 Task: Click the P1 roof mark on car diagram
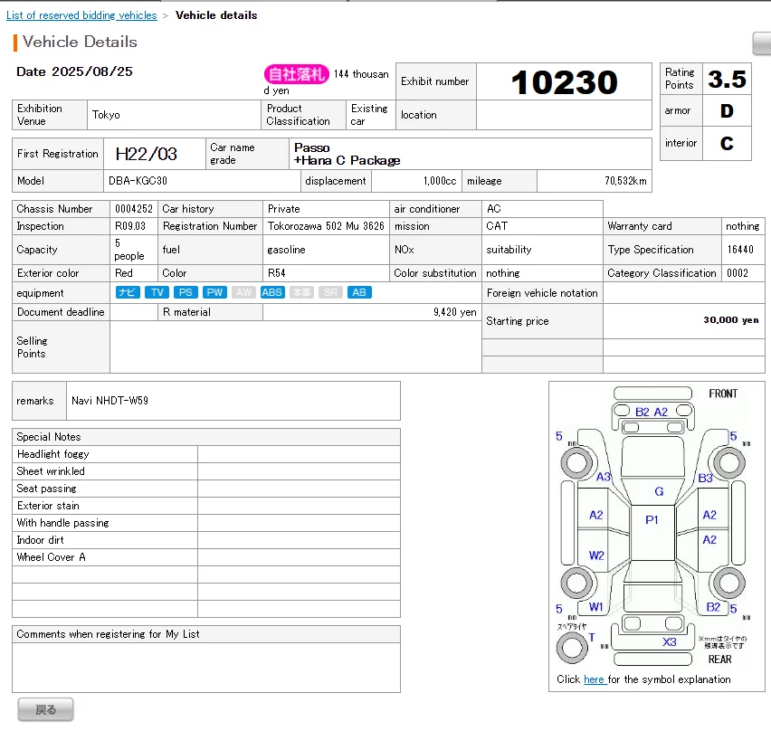(x=652, y=520)
